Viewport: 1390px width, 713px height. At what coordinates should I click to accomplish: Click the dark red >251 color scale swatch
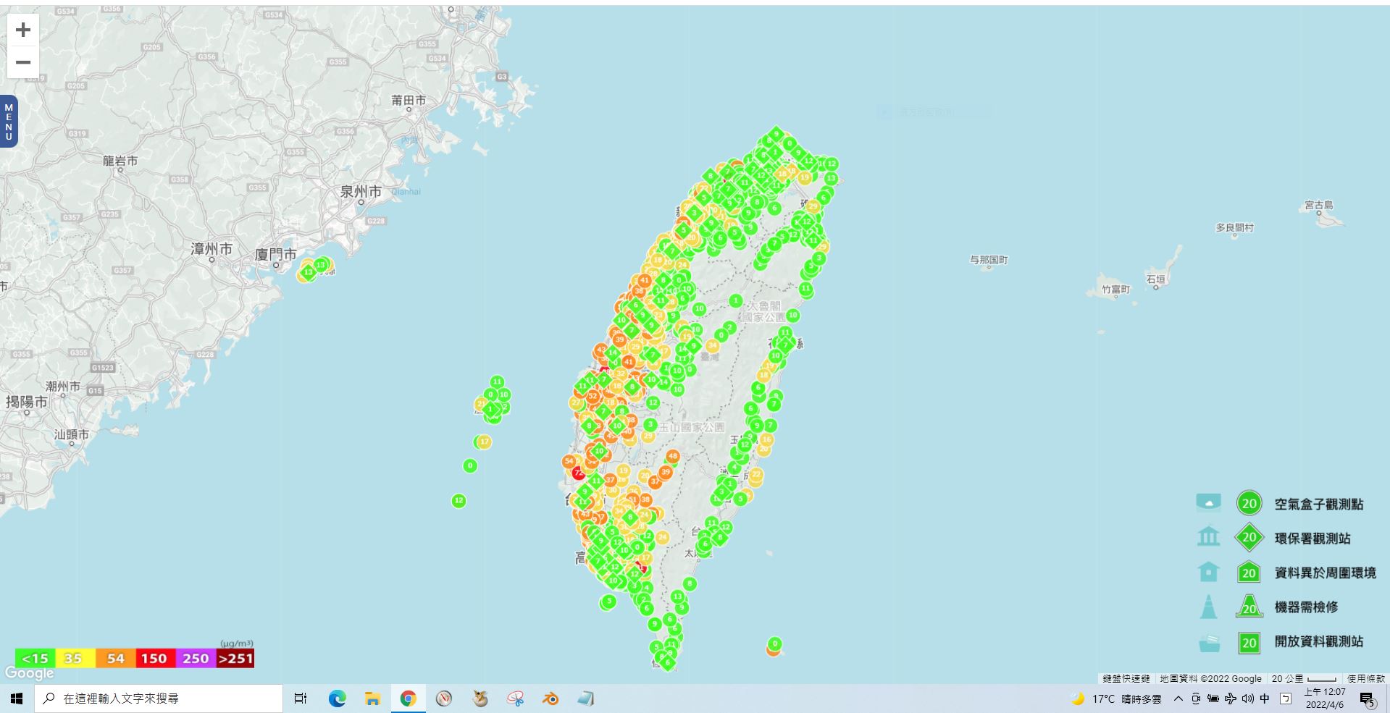pyautogui.click(x=235, y=658)
